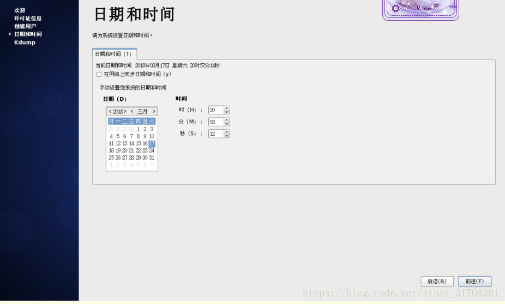Viewport: 505px width, 304px height.
Task: Click the hour input field showing 20
Action: (x=216, y=110)
